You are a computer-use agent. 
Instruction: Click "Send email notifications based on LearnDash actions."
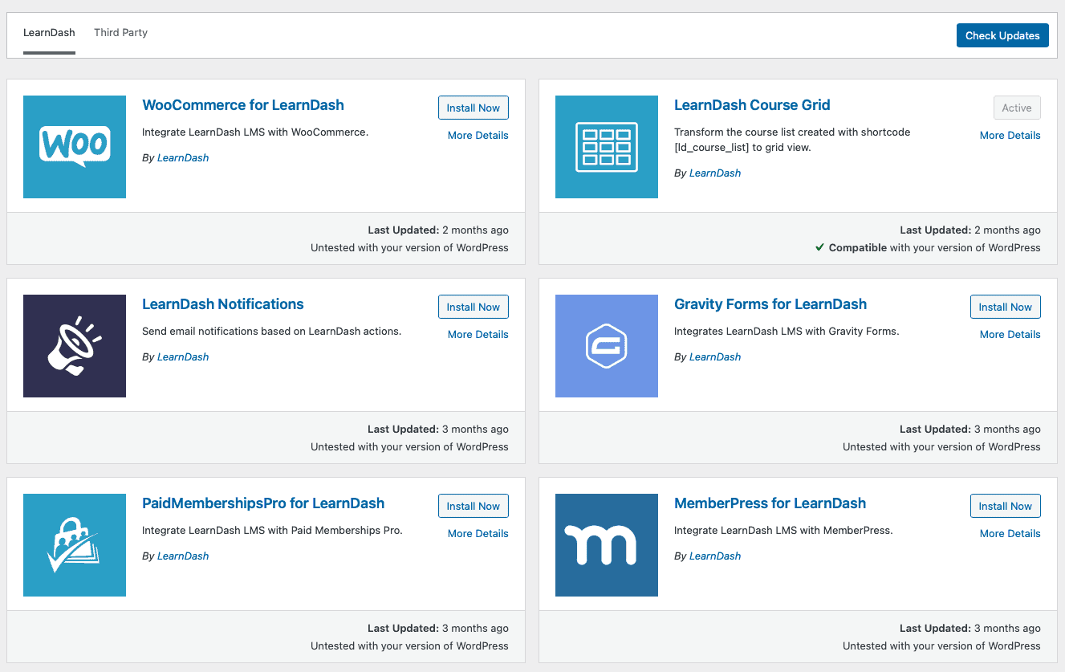(x=271, y=331)
